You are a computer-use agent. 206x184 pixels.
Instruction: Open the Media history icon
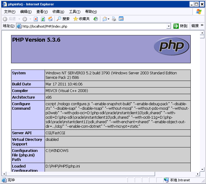[96, 19]
